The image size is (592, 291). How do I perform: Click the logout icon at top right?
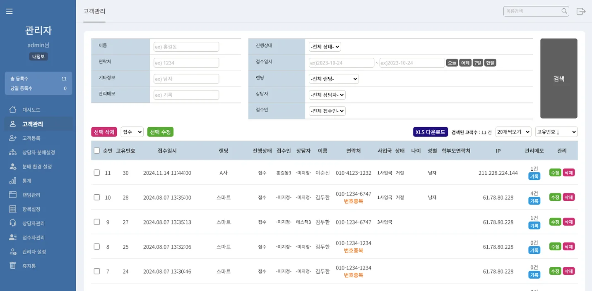point(581,11)
